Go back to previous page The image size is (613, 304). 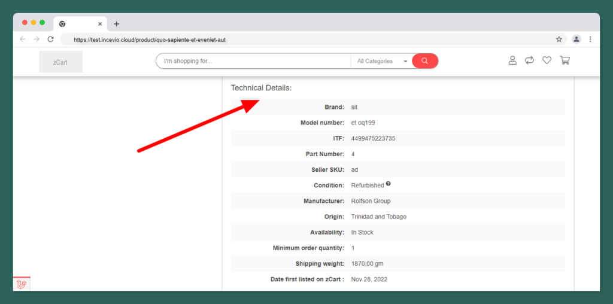[x=23, y=39]
